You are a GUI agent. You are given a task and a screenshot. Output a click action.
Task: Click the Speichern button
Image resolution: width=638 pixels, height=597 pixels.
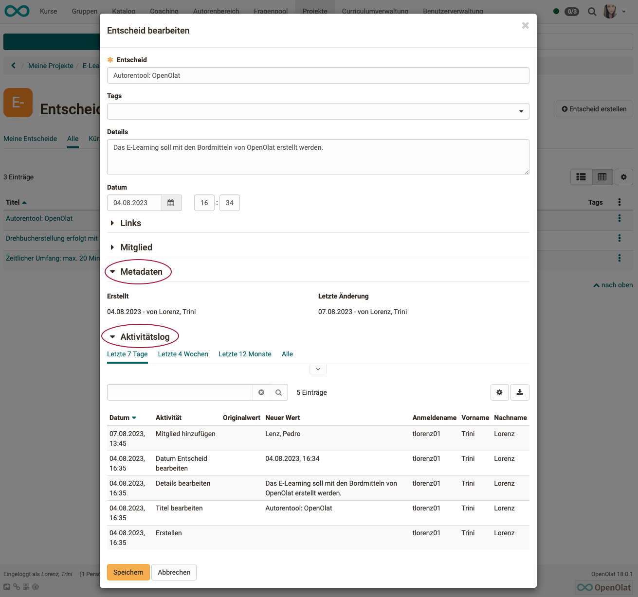128,572
